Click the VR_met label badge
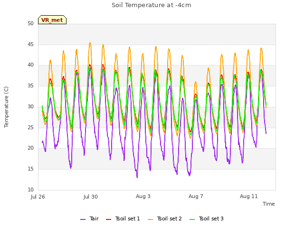The height and width of the screenshot is (228, 304). [52, 20]
